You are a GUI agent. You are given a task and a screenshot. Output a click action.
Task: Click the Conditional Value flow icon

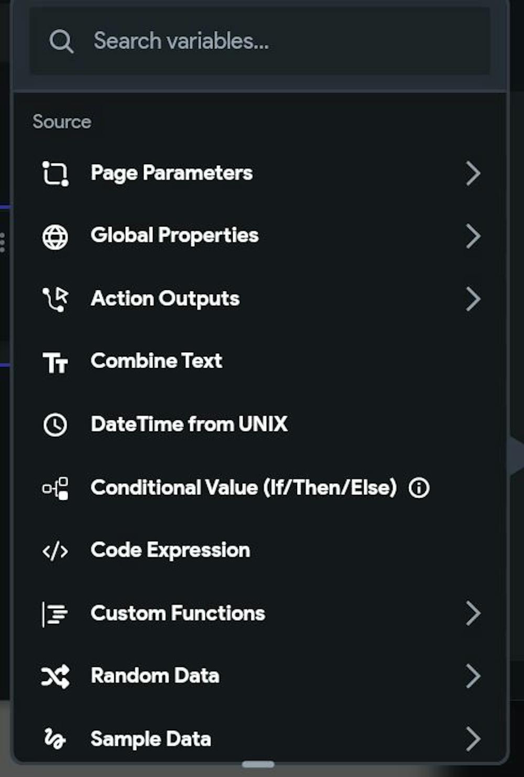coord(55,488)
